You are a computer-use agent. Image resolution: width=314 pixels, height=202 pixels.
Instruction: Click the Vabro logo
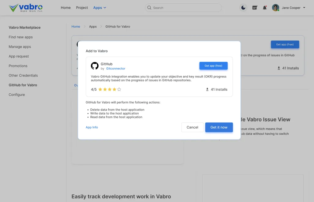point(26,8)
